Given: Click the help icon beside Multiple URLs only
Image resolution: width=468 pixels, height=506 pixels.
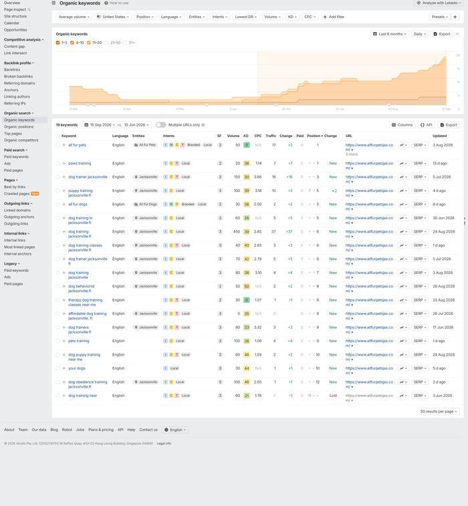Looking at the screenshot, I should click(203, 125).
